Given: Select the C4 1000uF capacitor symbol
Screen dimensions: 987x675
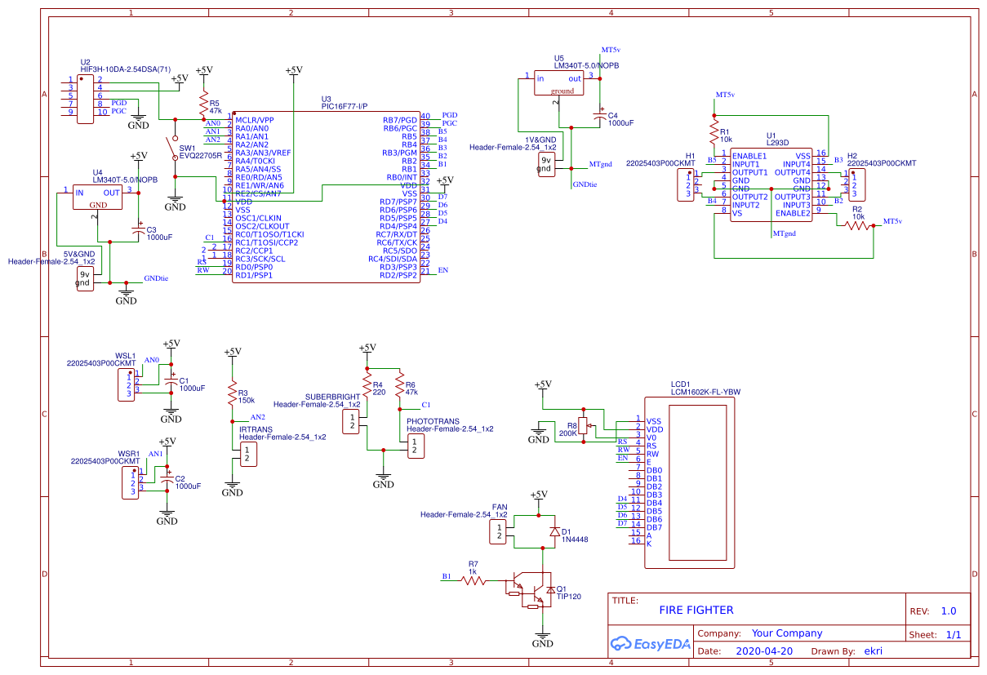Looking at the screenshot, I should [601, 118].
